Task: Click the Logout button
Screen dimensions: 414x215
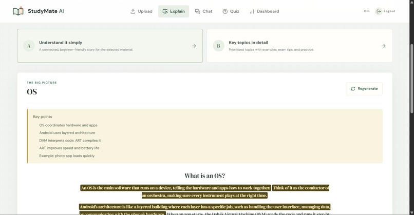Action: [385, 11]
